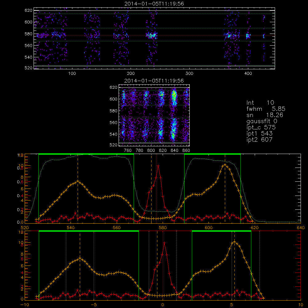
Task: Click x-axis label -5 of bottom plot
Action: tap(94, 305)
